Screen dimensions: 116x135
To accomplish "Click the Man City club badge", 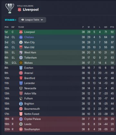I will 21,42.
